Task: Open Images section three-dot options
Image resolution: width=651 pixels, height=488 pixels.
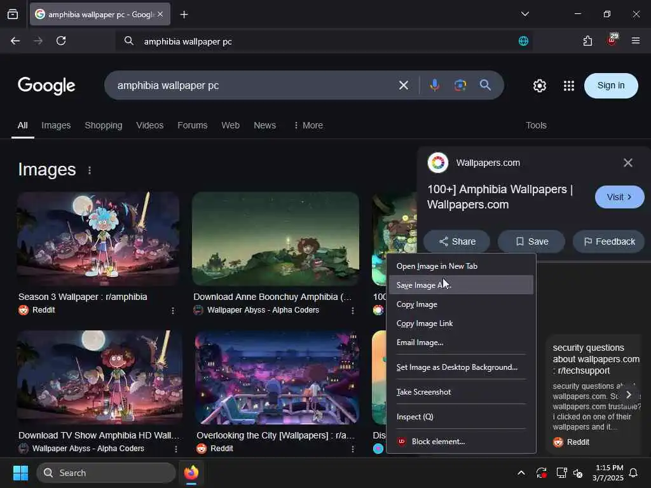Action: coord(89,170)
